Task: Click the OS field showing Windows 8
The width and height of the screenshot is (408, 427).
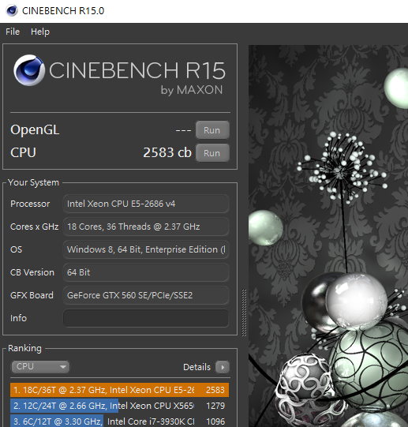Action: tap(146, 249)
